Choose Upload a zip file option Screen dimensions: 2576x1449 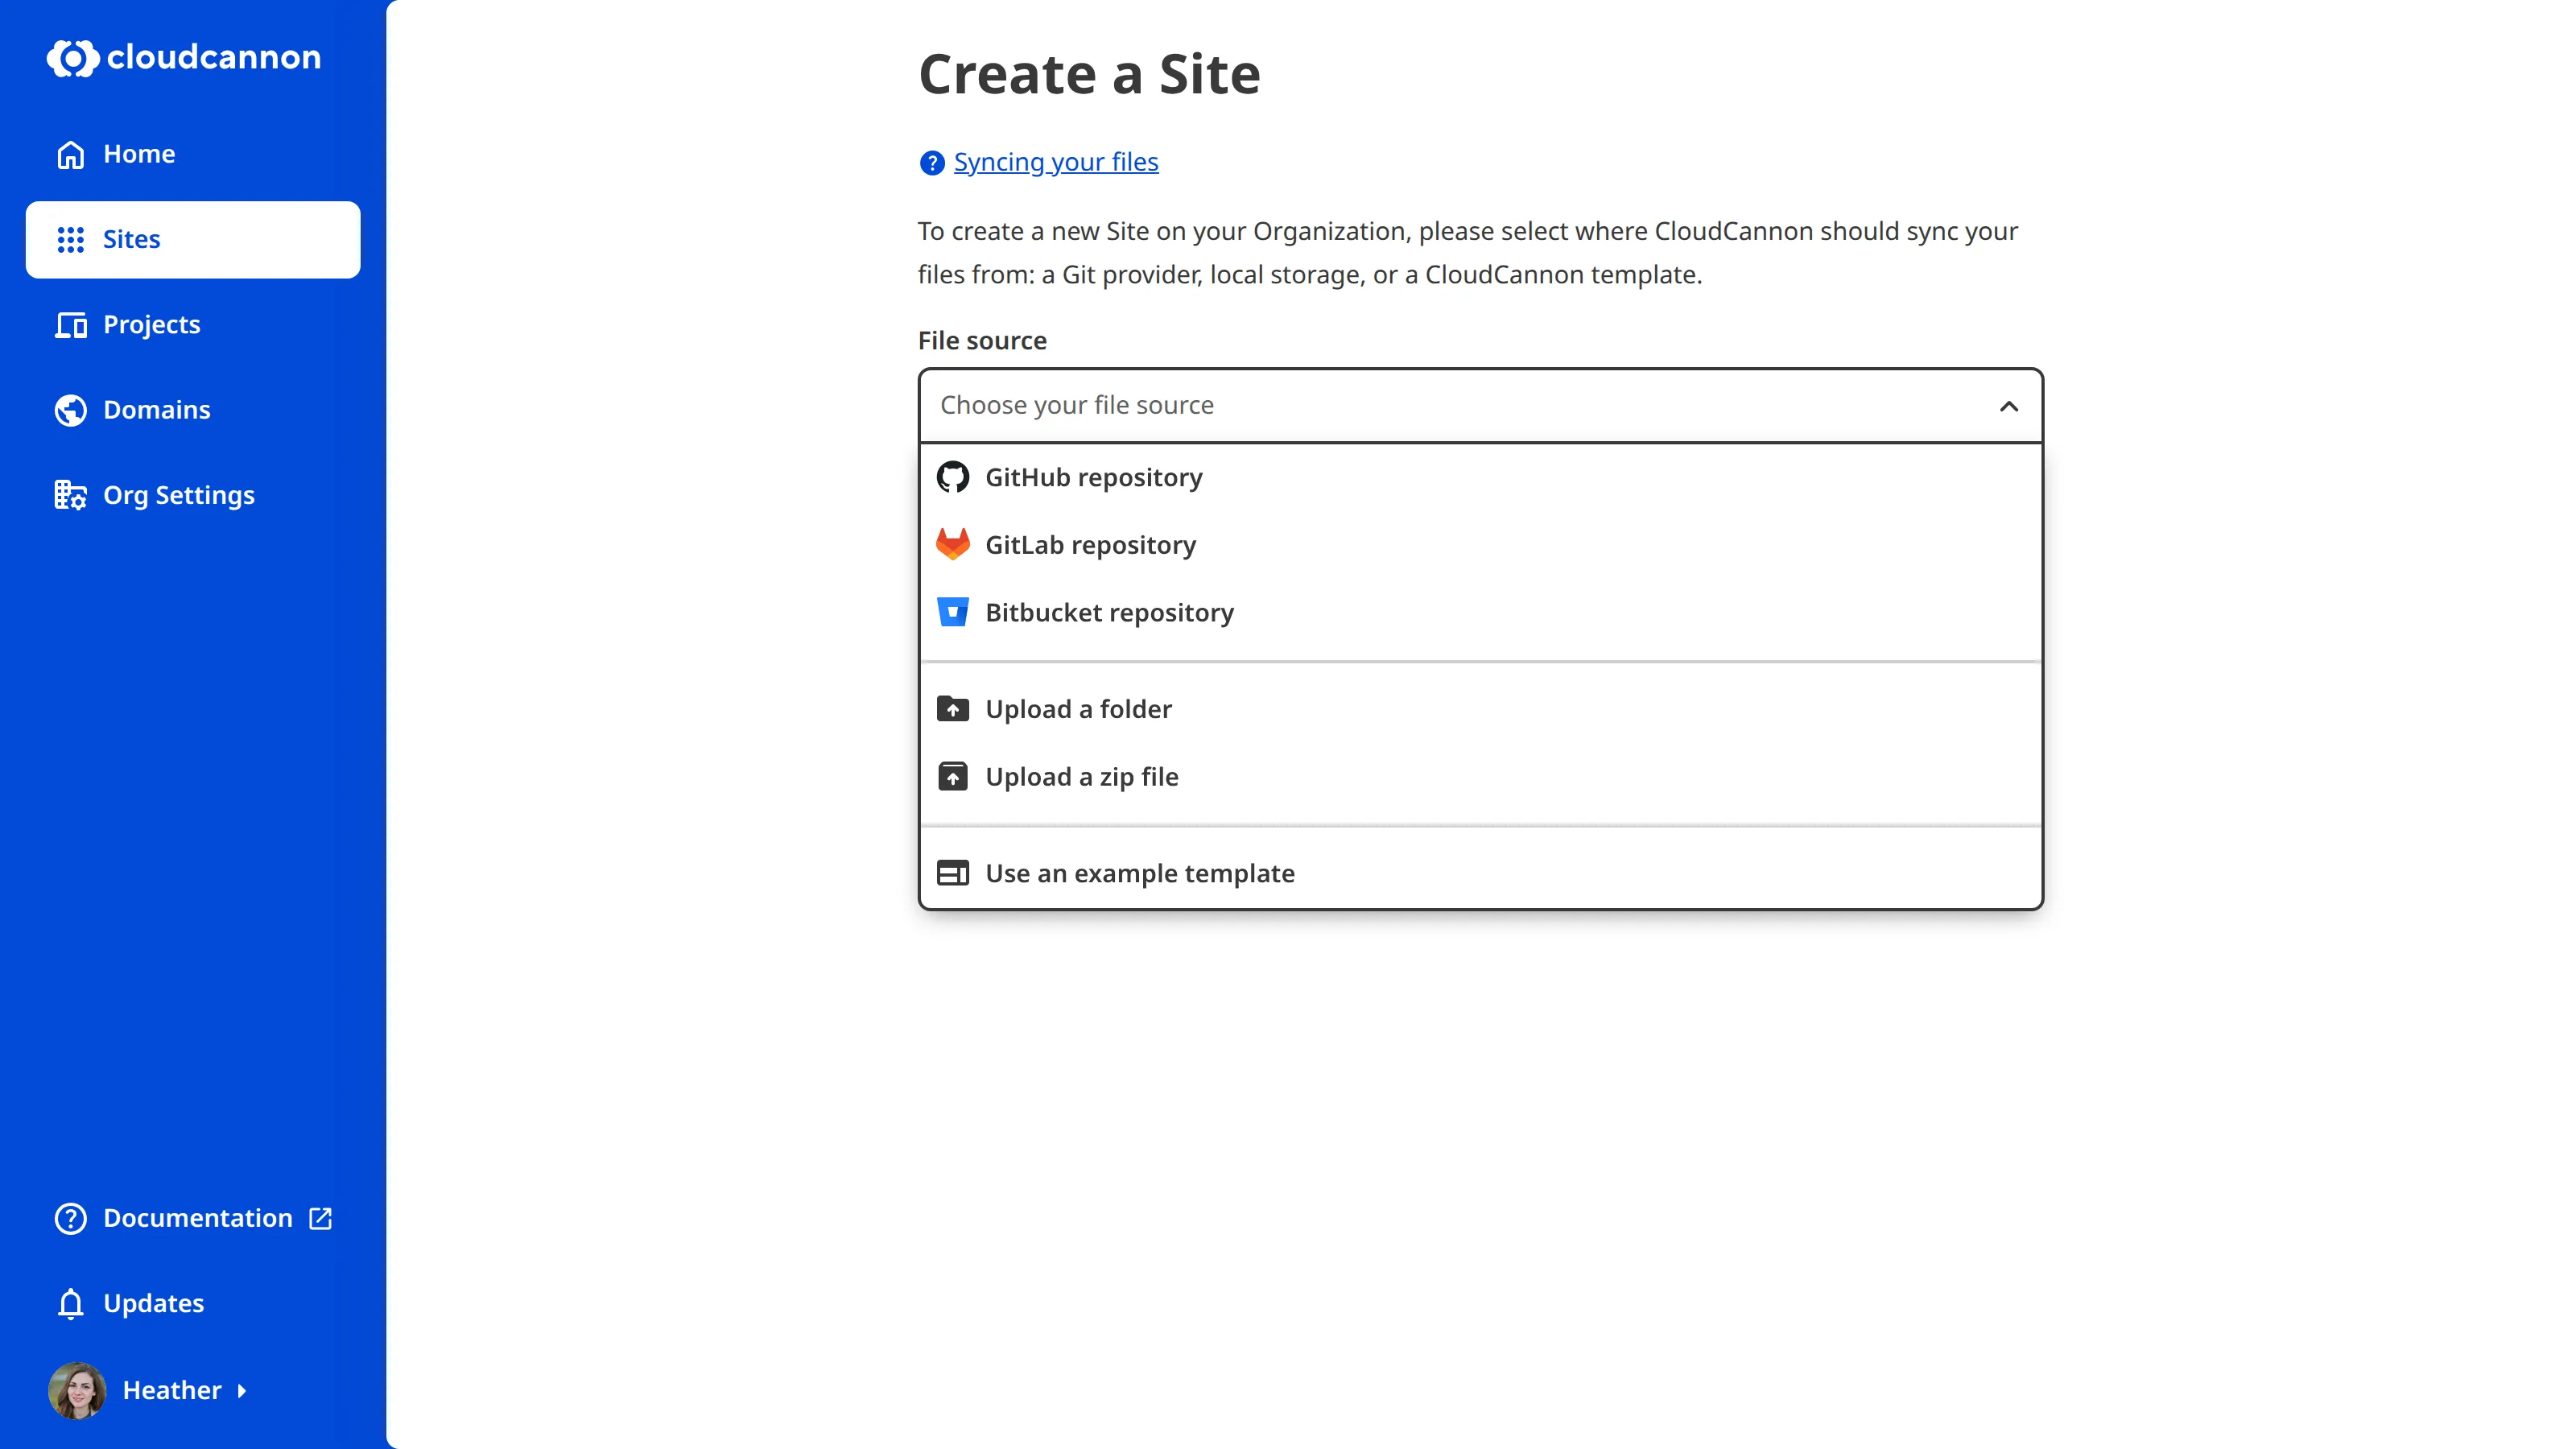point(1480,776)
